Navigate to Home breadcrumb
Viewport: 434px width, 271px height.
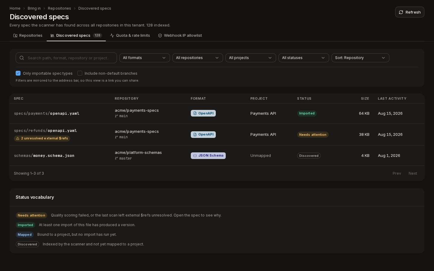[15, 8]
